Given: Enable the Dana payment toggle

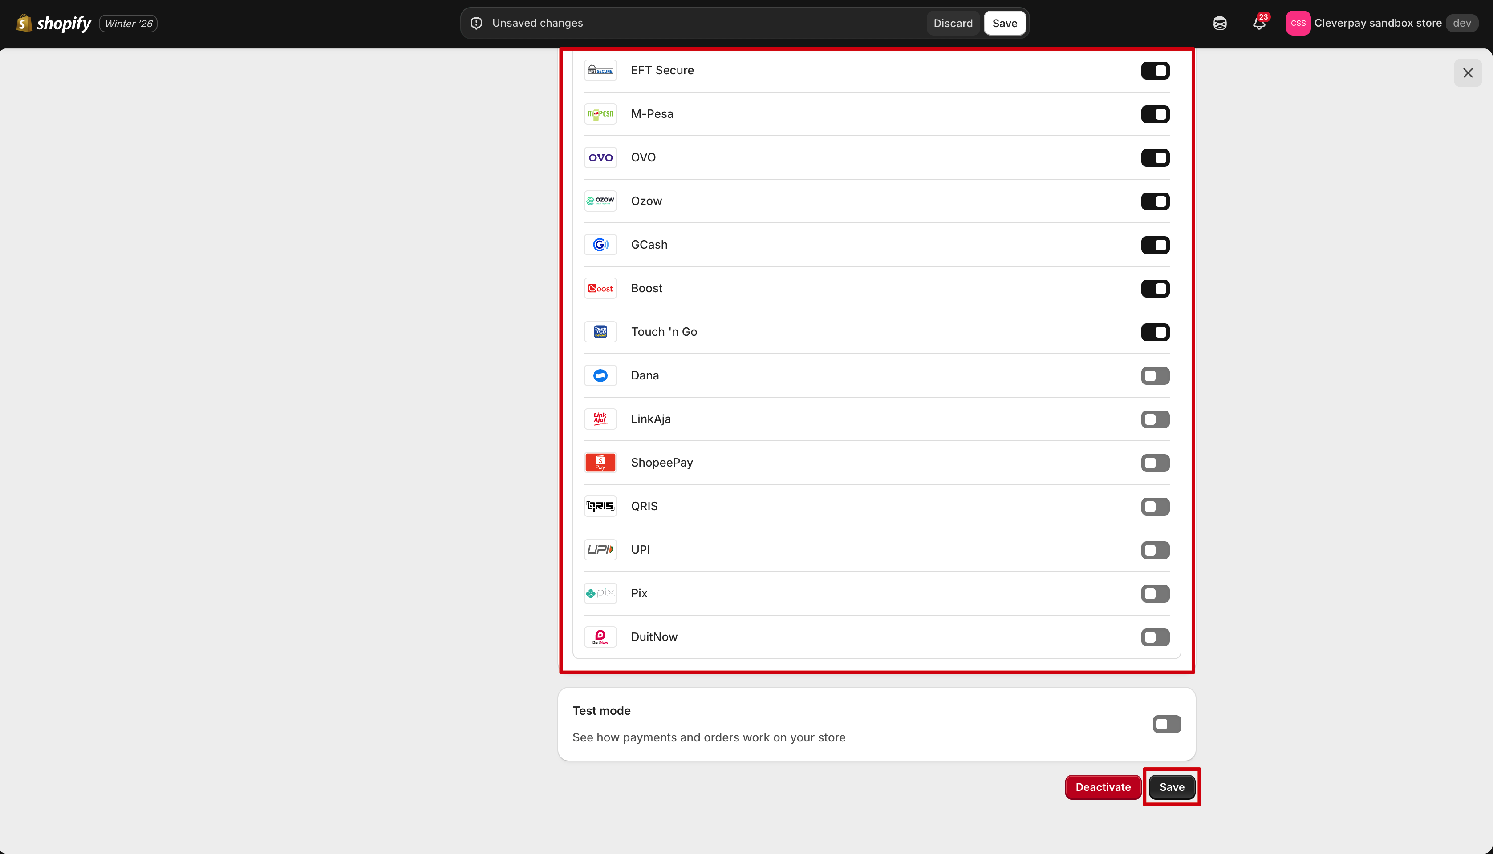Looking at the screenshot, I should click(1154, 375).
